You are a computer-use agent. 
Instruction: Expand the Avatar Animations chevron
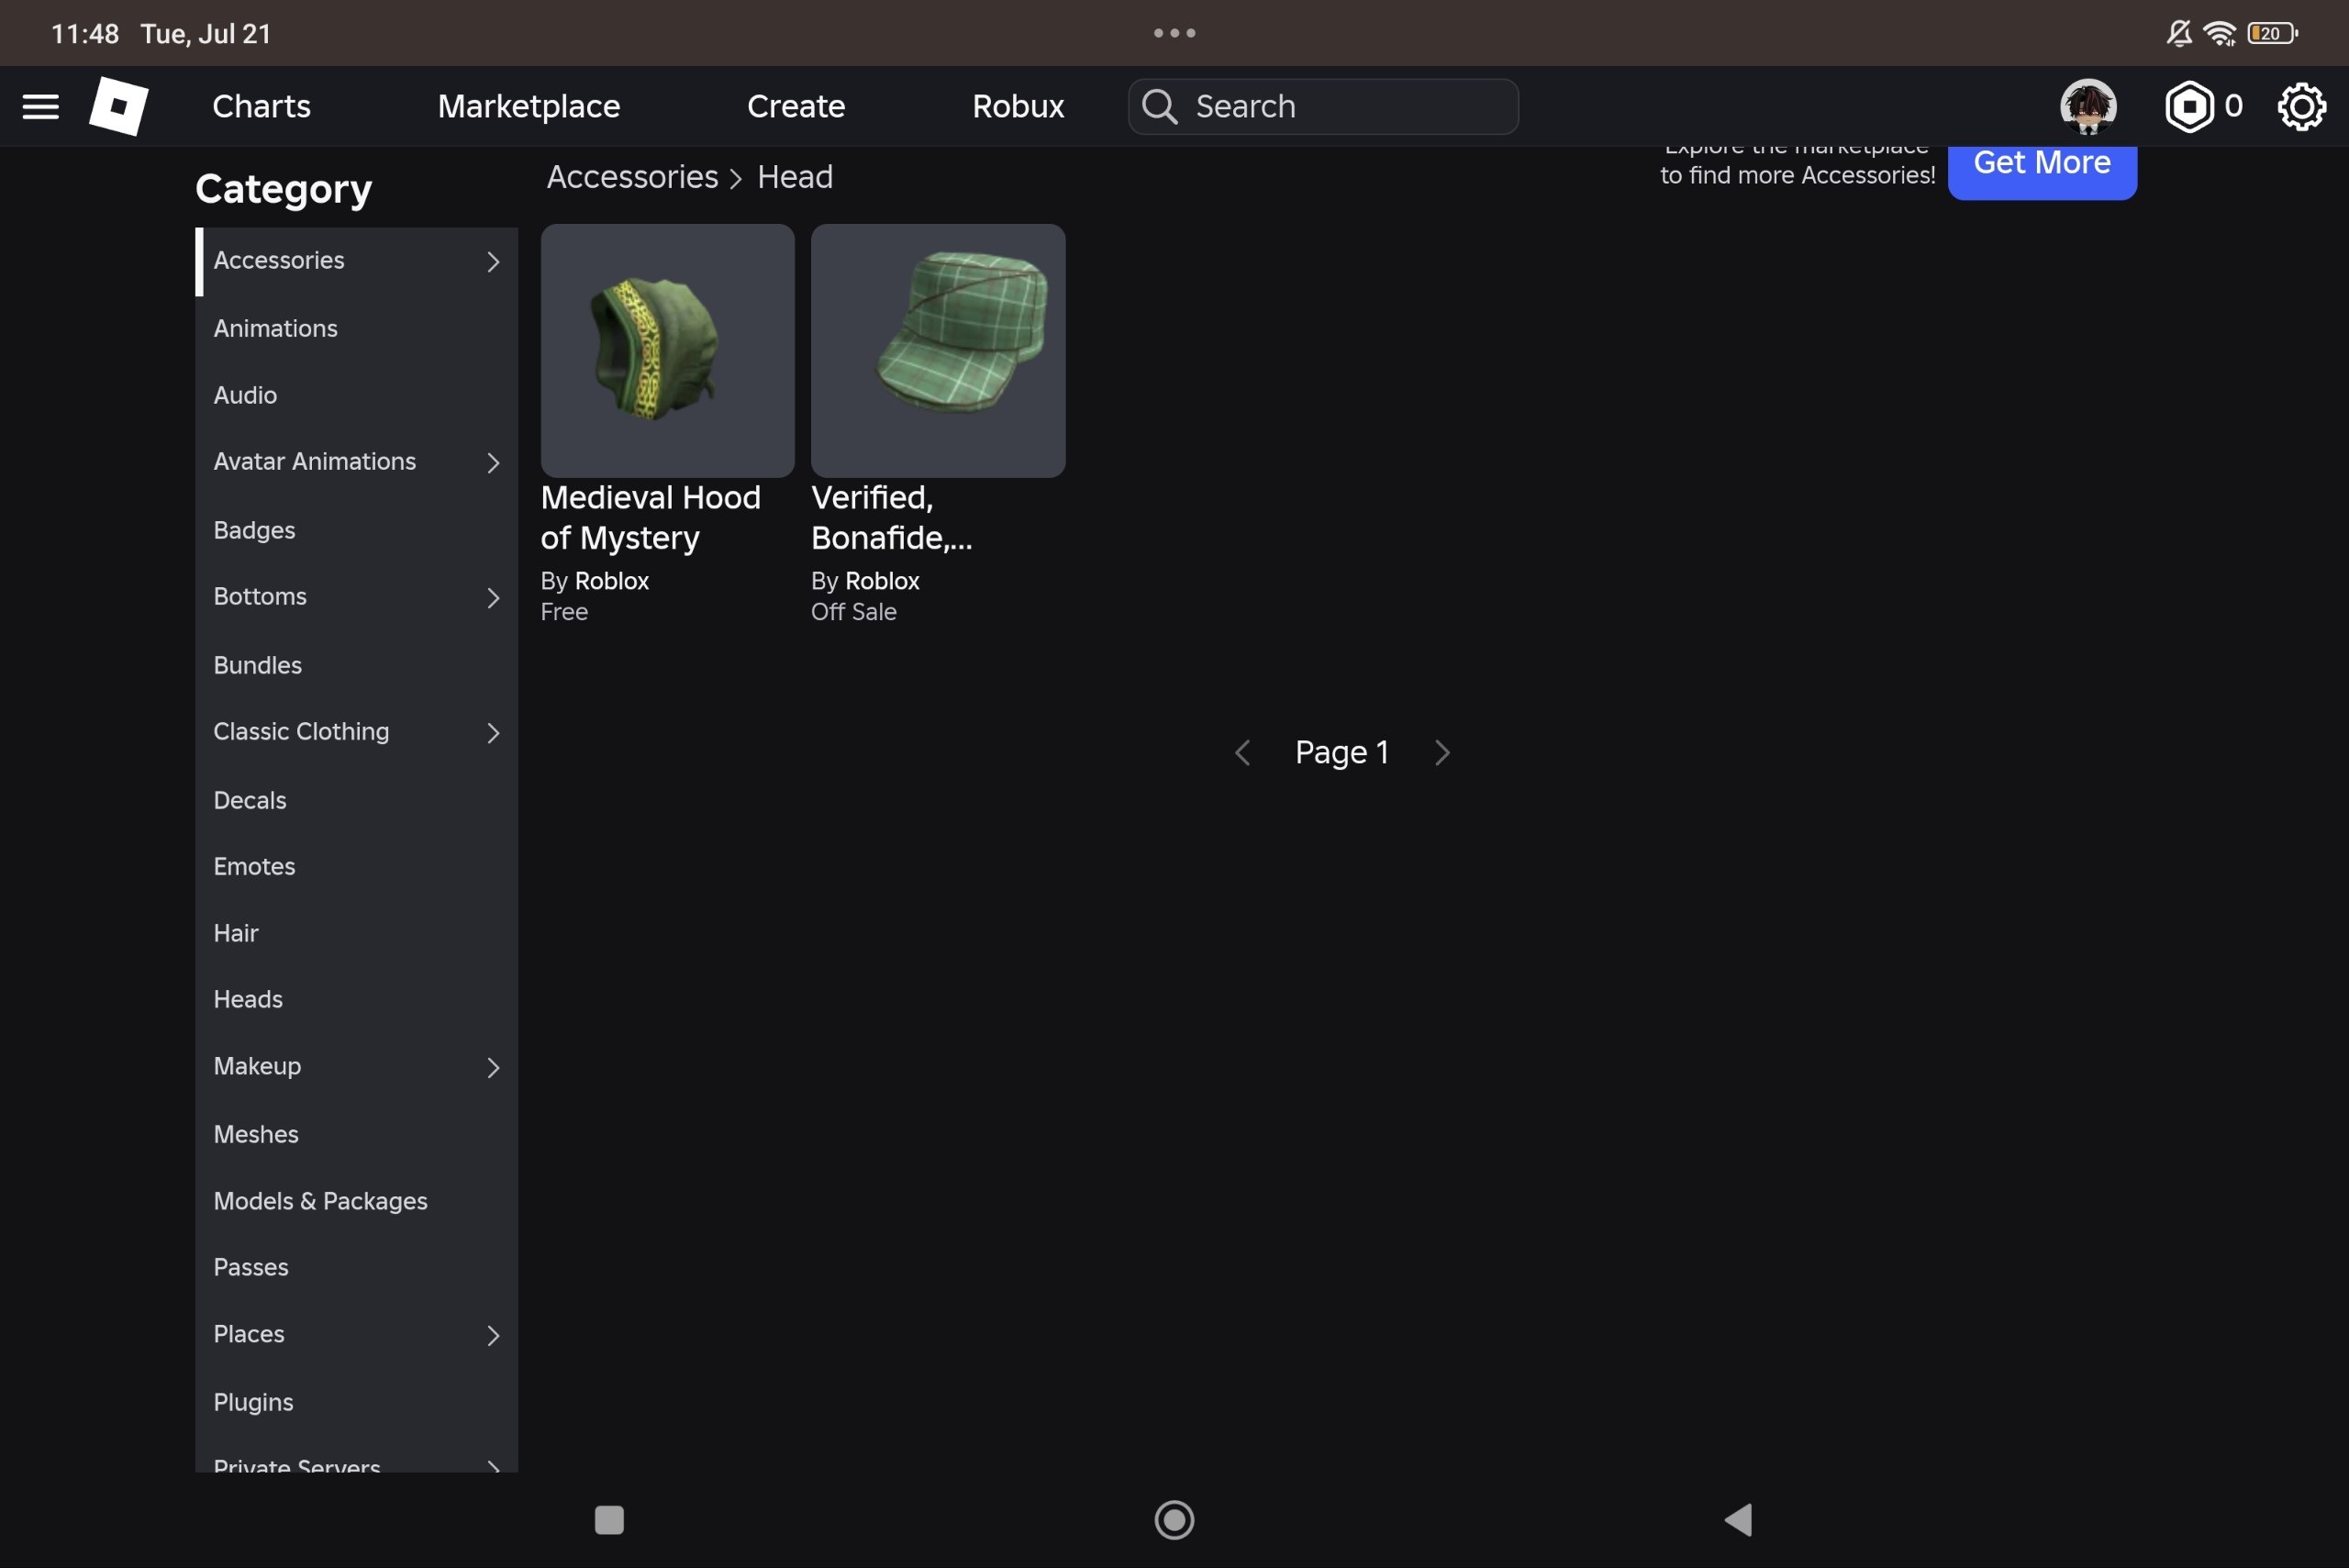click(493, 463)
